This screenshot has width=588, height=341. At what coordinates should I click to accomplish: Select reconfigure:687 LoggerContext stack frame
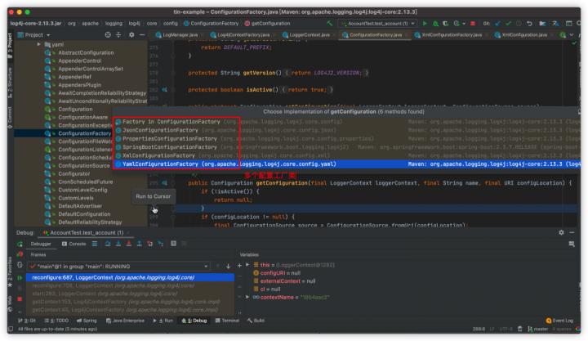click(131, 277)
